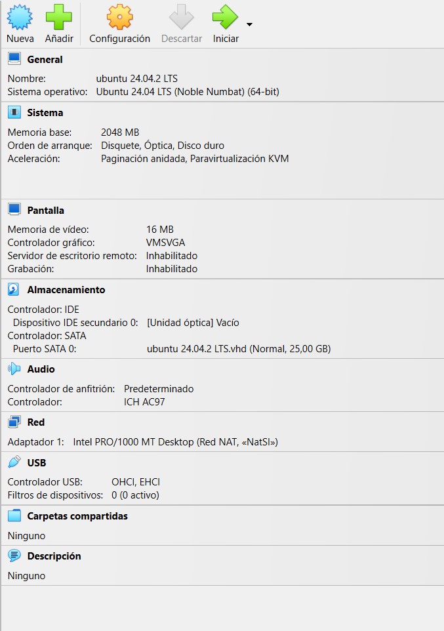Click the Carpetas compartidas folder icon
Viewport: 444px width, 631px height.
(x=14, y=516)
